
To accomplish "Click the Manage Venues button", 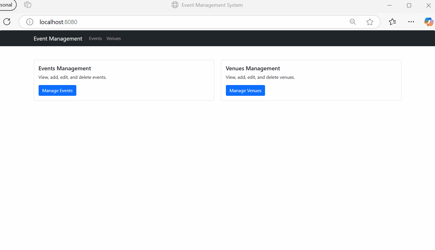I will pyautogui.click(x=245, y=90).
